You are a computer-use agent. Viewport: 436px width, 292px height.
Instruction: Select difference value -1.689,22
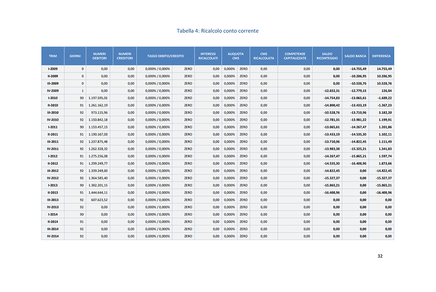[384, 98]
